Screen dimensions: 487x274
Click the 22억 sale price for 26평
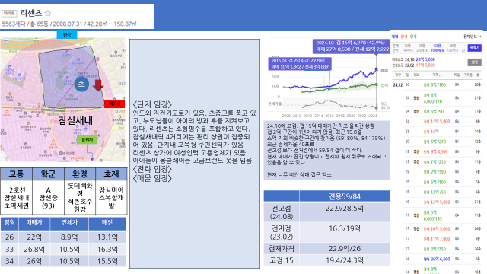34,237
